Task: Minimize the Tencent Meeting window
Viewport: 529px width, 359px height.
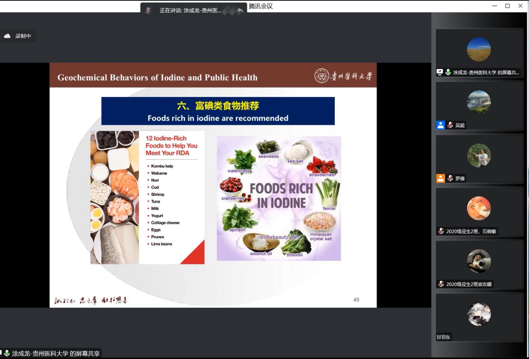Action: 494,6
